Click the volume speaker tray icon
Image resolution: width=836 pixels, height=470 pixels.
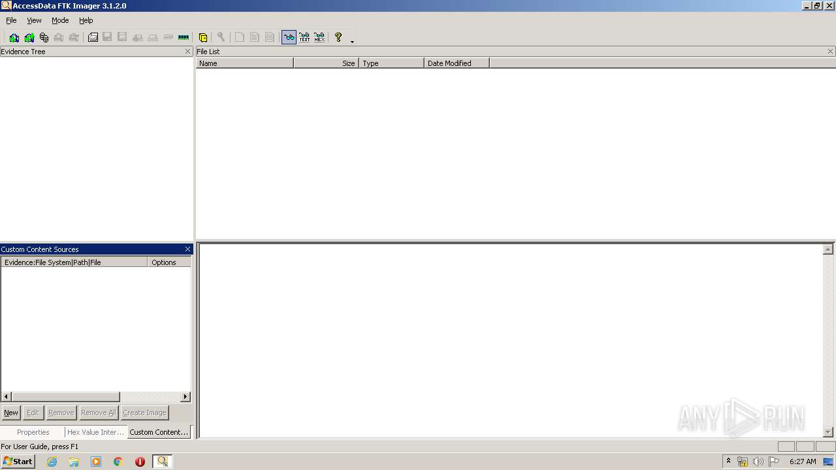[x=758, y=462]
